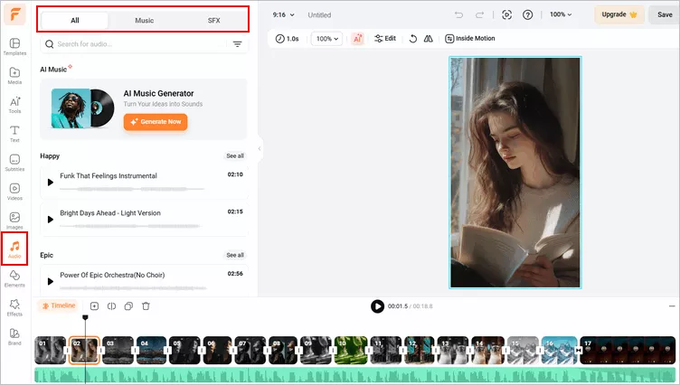Image resolution: width=680 pixels, height=385 pixels.
Task: Open the Media sidebar panel
Action: tap(14, 76)
